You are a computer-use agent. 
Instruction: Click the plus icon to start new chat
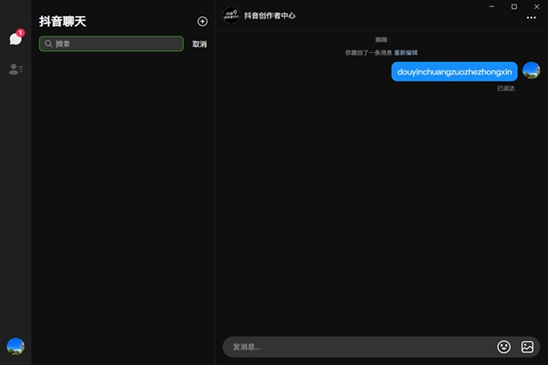point(203,21)
